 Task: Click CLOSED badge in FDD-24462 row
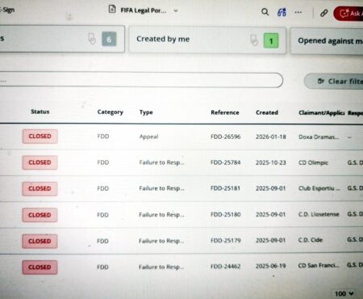[x=40, y=267]
